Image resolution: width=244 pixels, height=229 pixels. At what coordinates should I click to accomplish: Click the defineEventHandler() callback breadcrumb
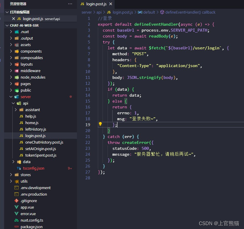(x=188, y=12)
